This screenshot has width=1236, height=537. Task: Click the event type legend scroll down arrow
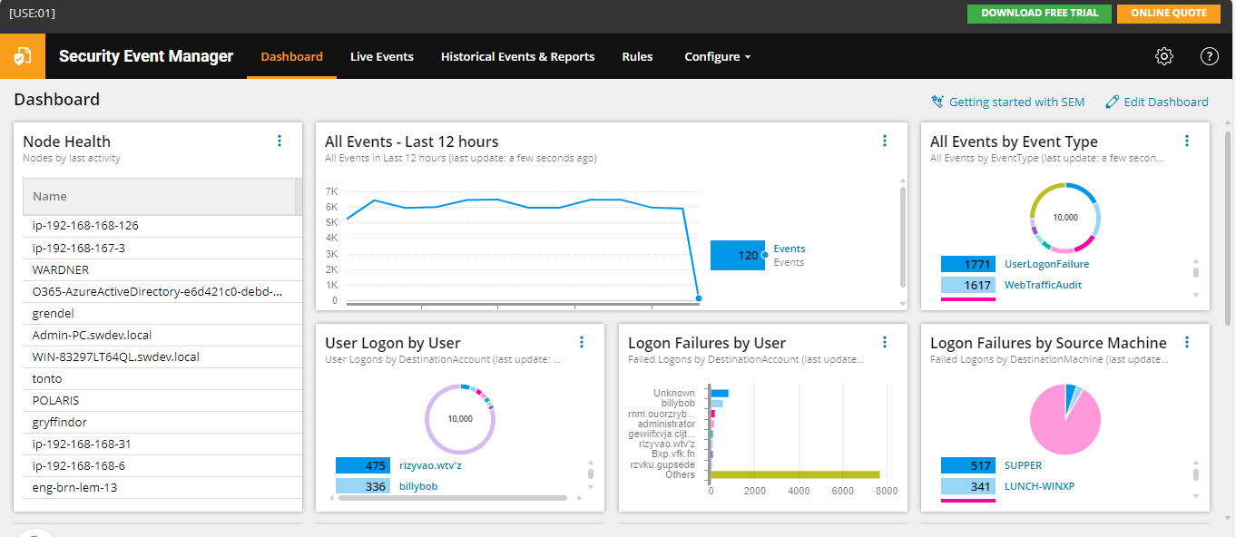tap(1196, 294)
